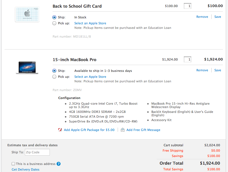Screen dimensions: 228x172
Task: Select Pick up option for the MacBook Pro
Action: [x=54, y=77]
